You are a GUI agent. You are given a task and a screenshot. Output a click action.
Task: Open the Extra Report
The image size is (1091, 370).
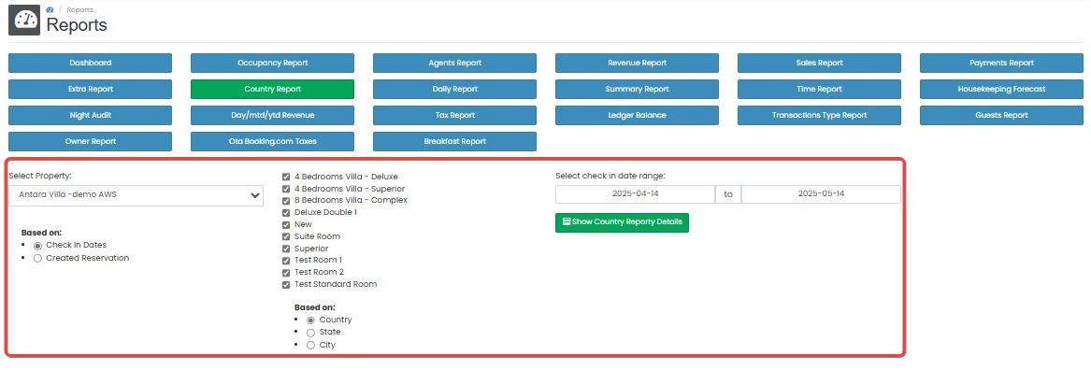[x=90, y=89]
